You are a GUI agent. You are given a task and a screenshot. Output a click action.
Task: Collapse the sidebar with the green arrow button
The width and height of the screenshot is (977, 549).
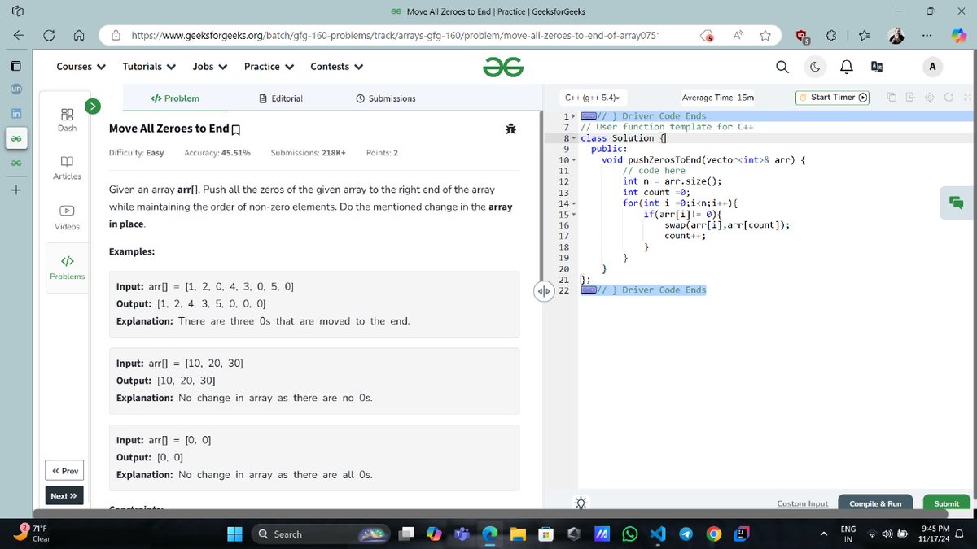[x=94, y=106]
